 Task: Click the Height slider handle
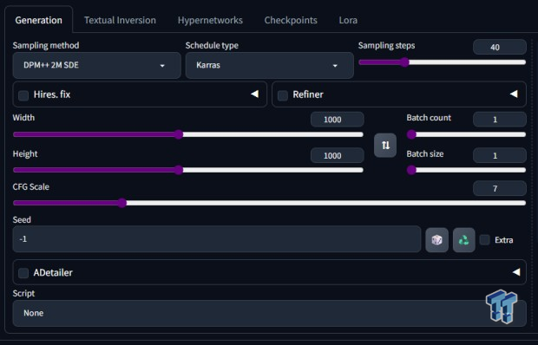point(179,170)
